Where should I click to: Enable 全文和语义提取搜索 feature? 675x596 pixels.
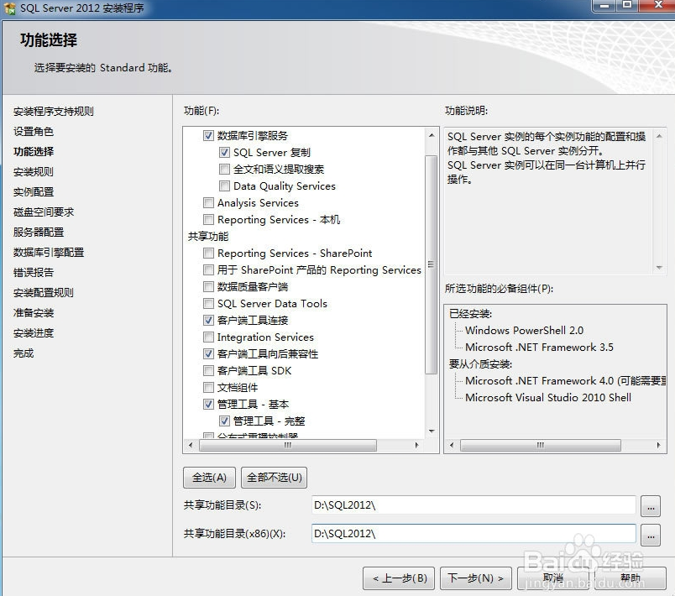(224, 169)
